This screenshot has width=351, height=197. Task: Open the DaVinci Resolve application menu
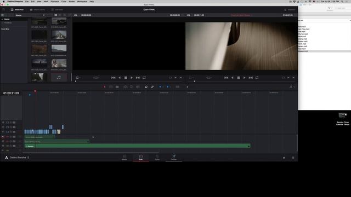(x=15, y=1)
